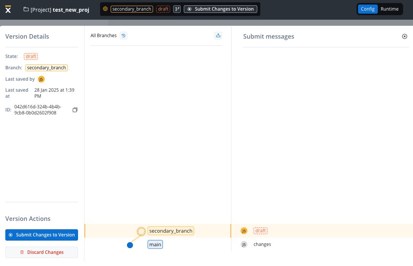Open project test_new_proj title

pos(71,10)
